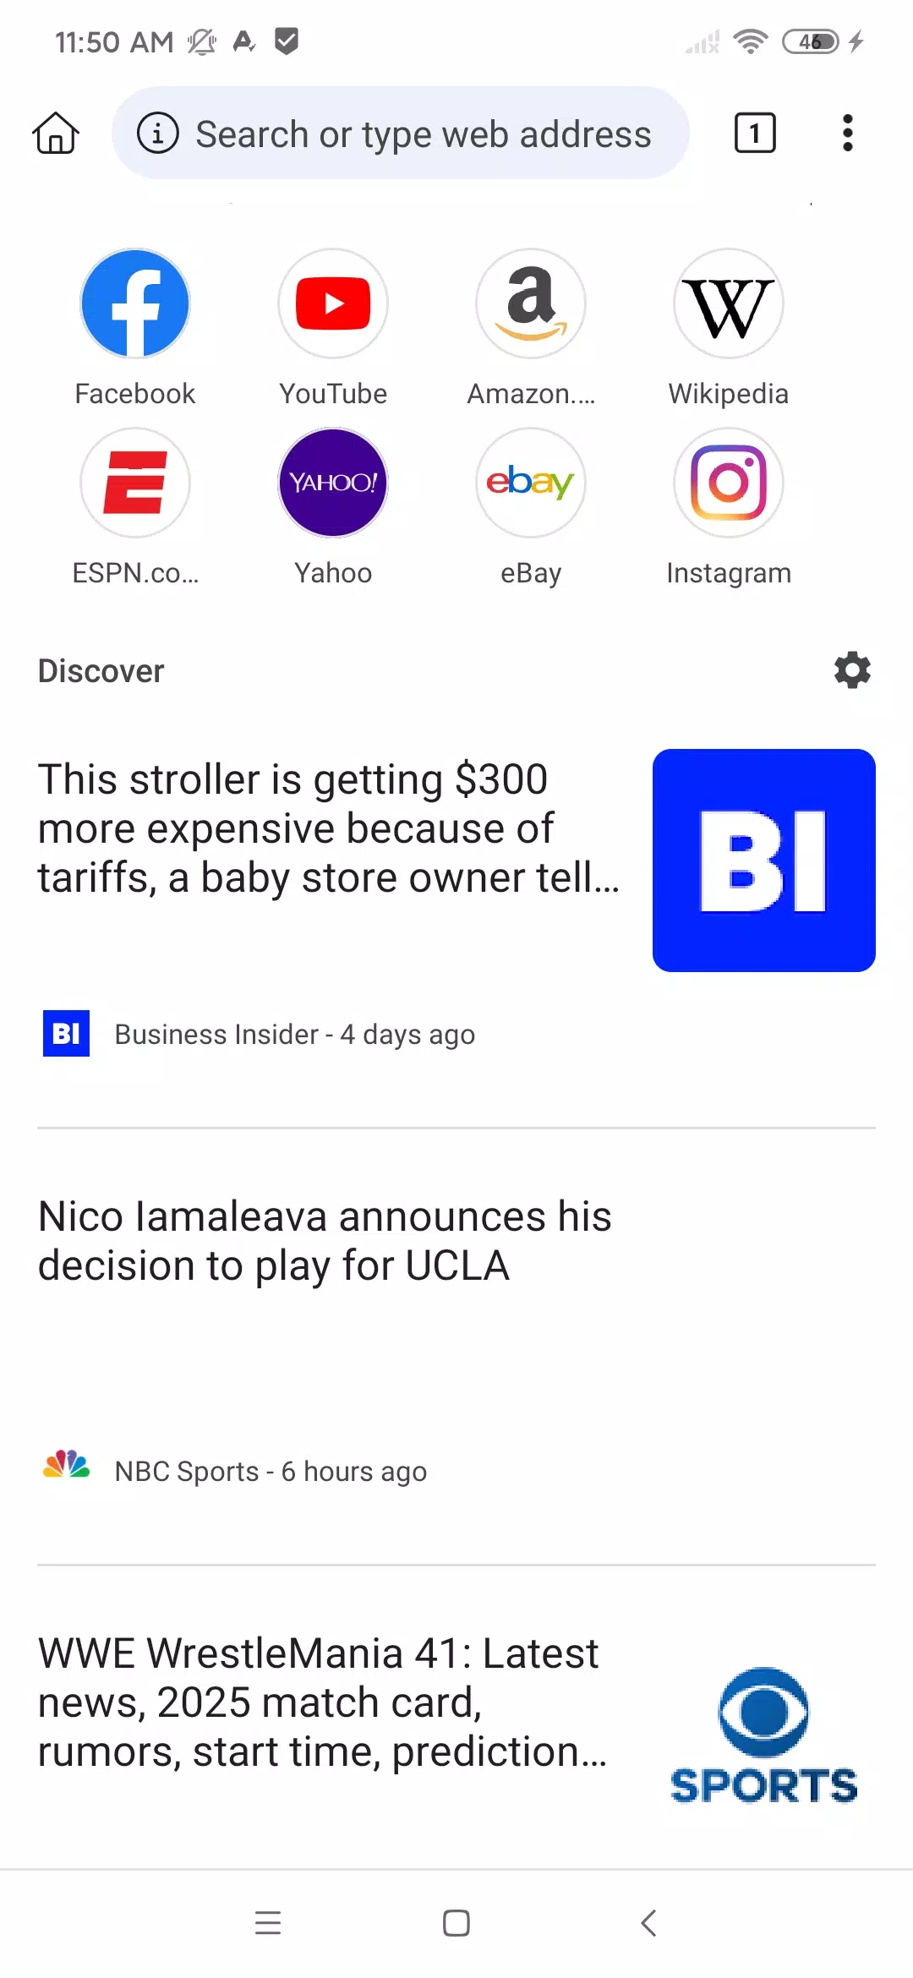913x1978 pixels.
Task: Open Business Insider BI article thumbnail
Action: (x=763, y=861)
